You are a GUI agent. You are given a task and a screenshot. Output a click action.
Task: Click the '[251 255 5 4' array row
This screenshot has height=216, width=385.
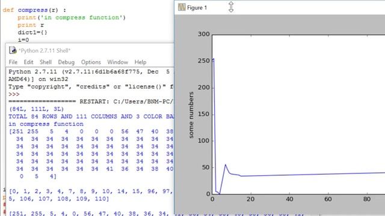(91, 131)
